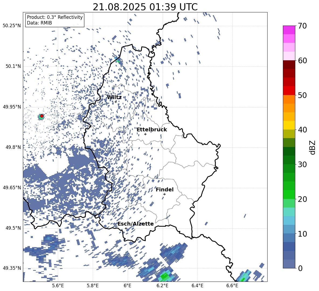Click the Esch/Alzette city label
The image size is (319, 291).
pos(136,224)
